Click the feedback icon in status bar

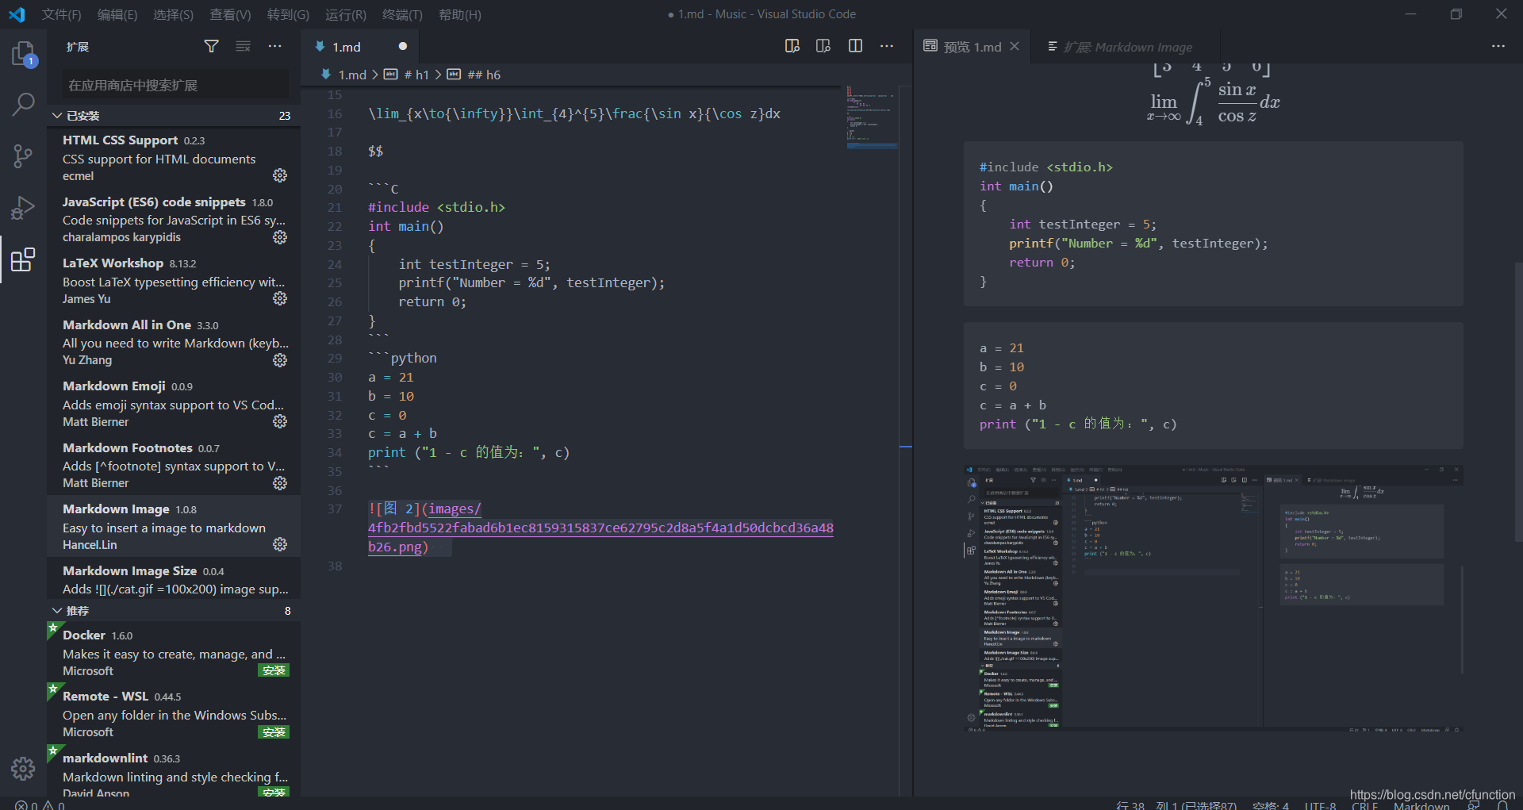pos(1474,804)
